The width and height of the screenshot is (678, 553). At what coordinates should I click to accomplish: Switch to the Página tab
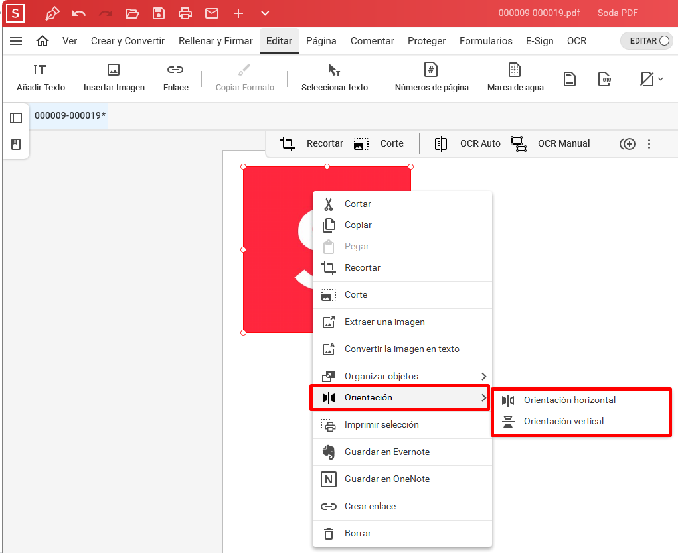click(x=321, y=41)
